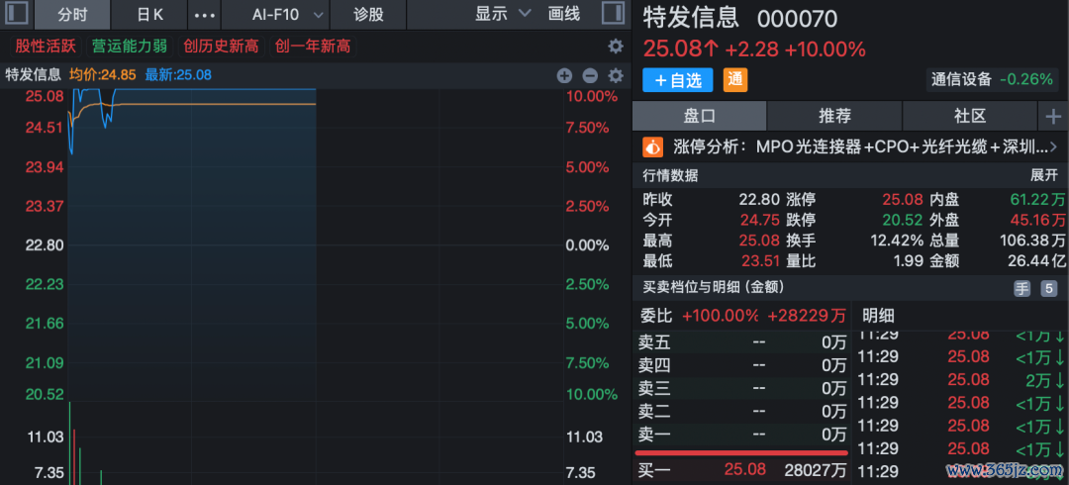Click the 明细 header

coord(878,316)
